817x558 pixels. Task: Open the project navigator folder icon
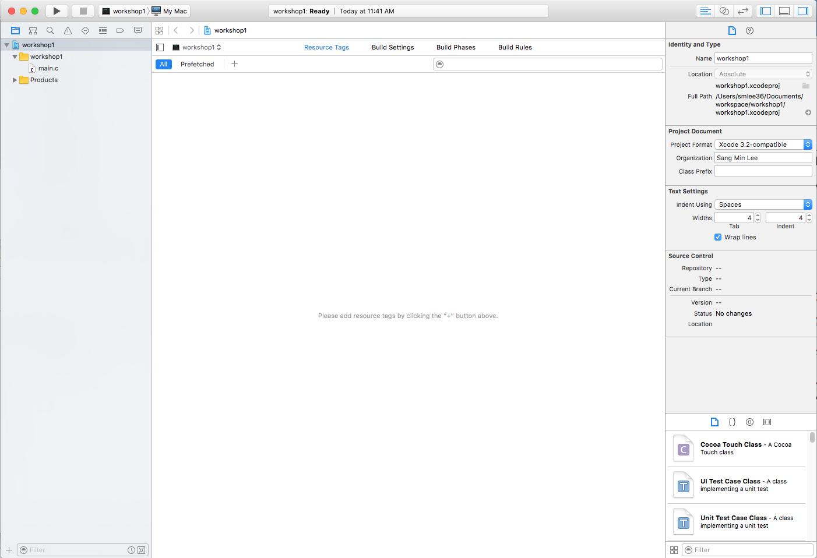point(16,30)
